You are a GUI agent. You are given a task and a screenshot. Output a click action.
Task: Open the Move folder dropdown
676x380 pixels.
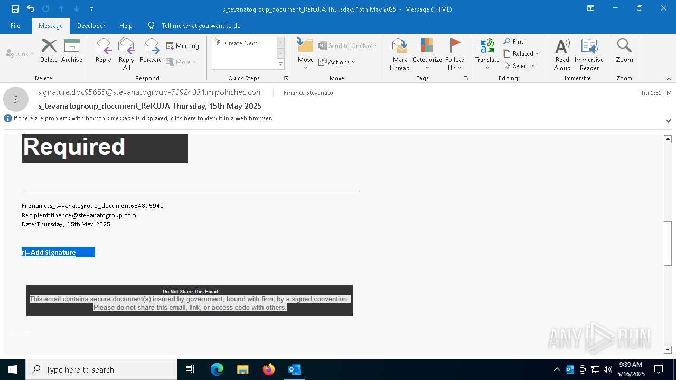tap(306, 54)
